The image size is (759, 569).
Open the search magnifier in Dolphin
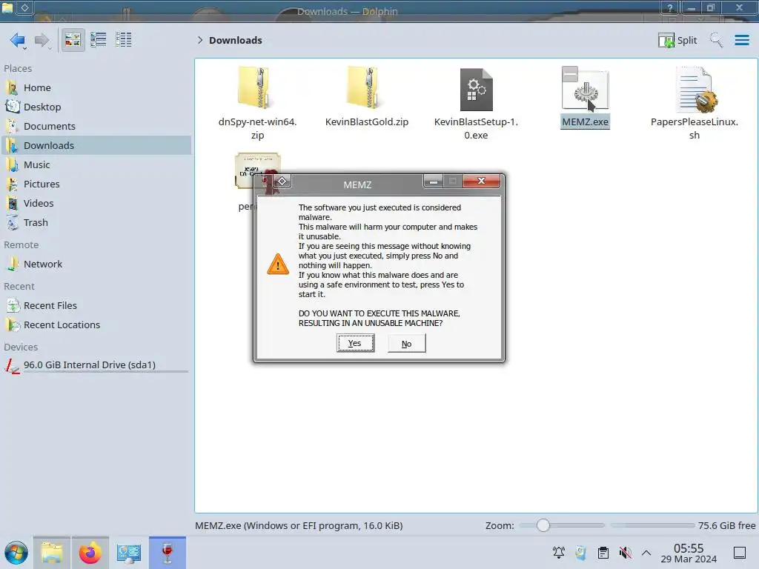tap(717, 40)
